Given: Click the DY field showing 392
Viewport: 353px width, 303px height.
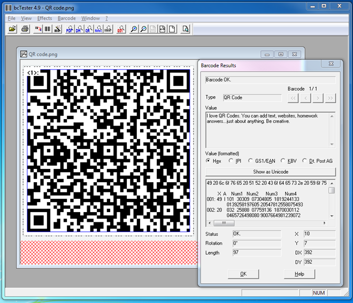Looking at the screenshot, I should tap(320, 262).
